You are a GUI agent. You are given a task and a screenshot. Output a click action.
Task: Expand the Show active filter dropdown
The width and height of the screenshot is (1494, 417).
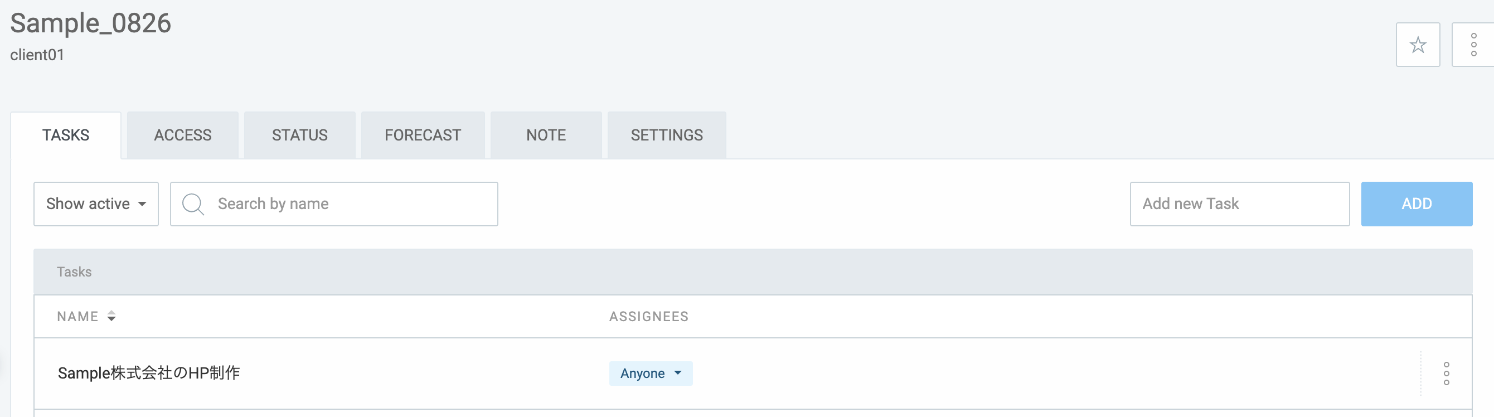(x=96, y=204)
